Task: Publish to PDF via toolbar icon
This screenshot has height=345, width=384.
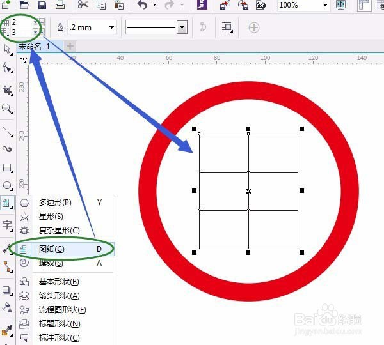Action: [x=261, y=4]
